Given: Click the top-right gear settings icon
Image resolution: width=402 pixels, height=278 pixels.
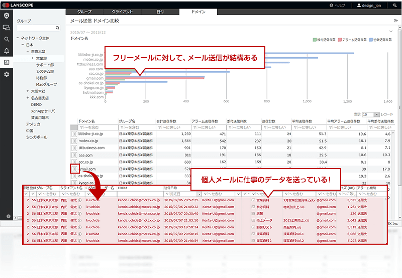Looking at the screenshot, I should click(394, 5).
